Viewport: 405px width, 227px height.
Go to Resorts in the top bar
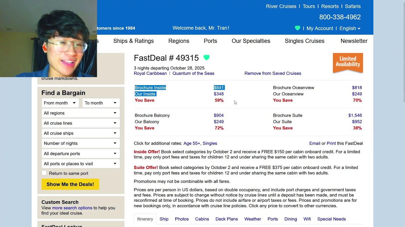330,6
